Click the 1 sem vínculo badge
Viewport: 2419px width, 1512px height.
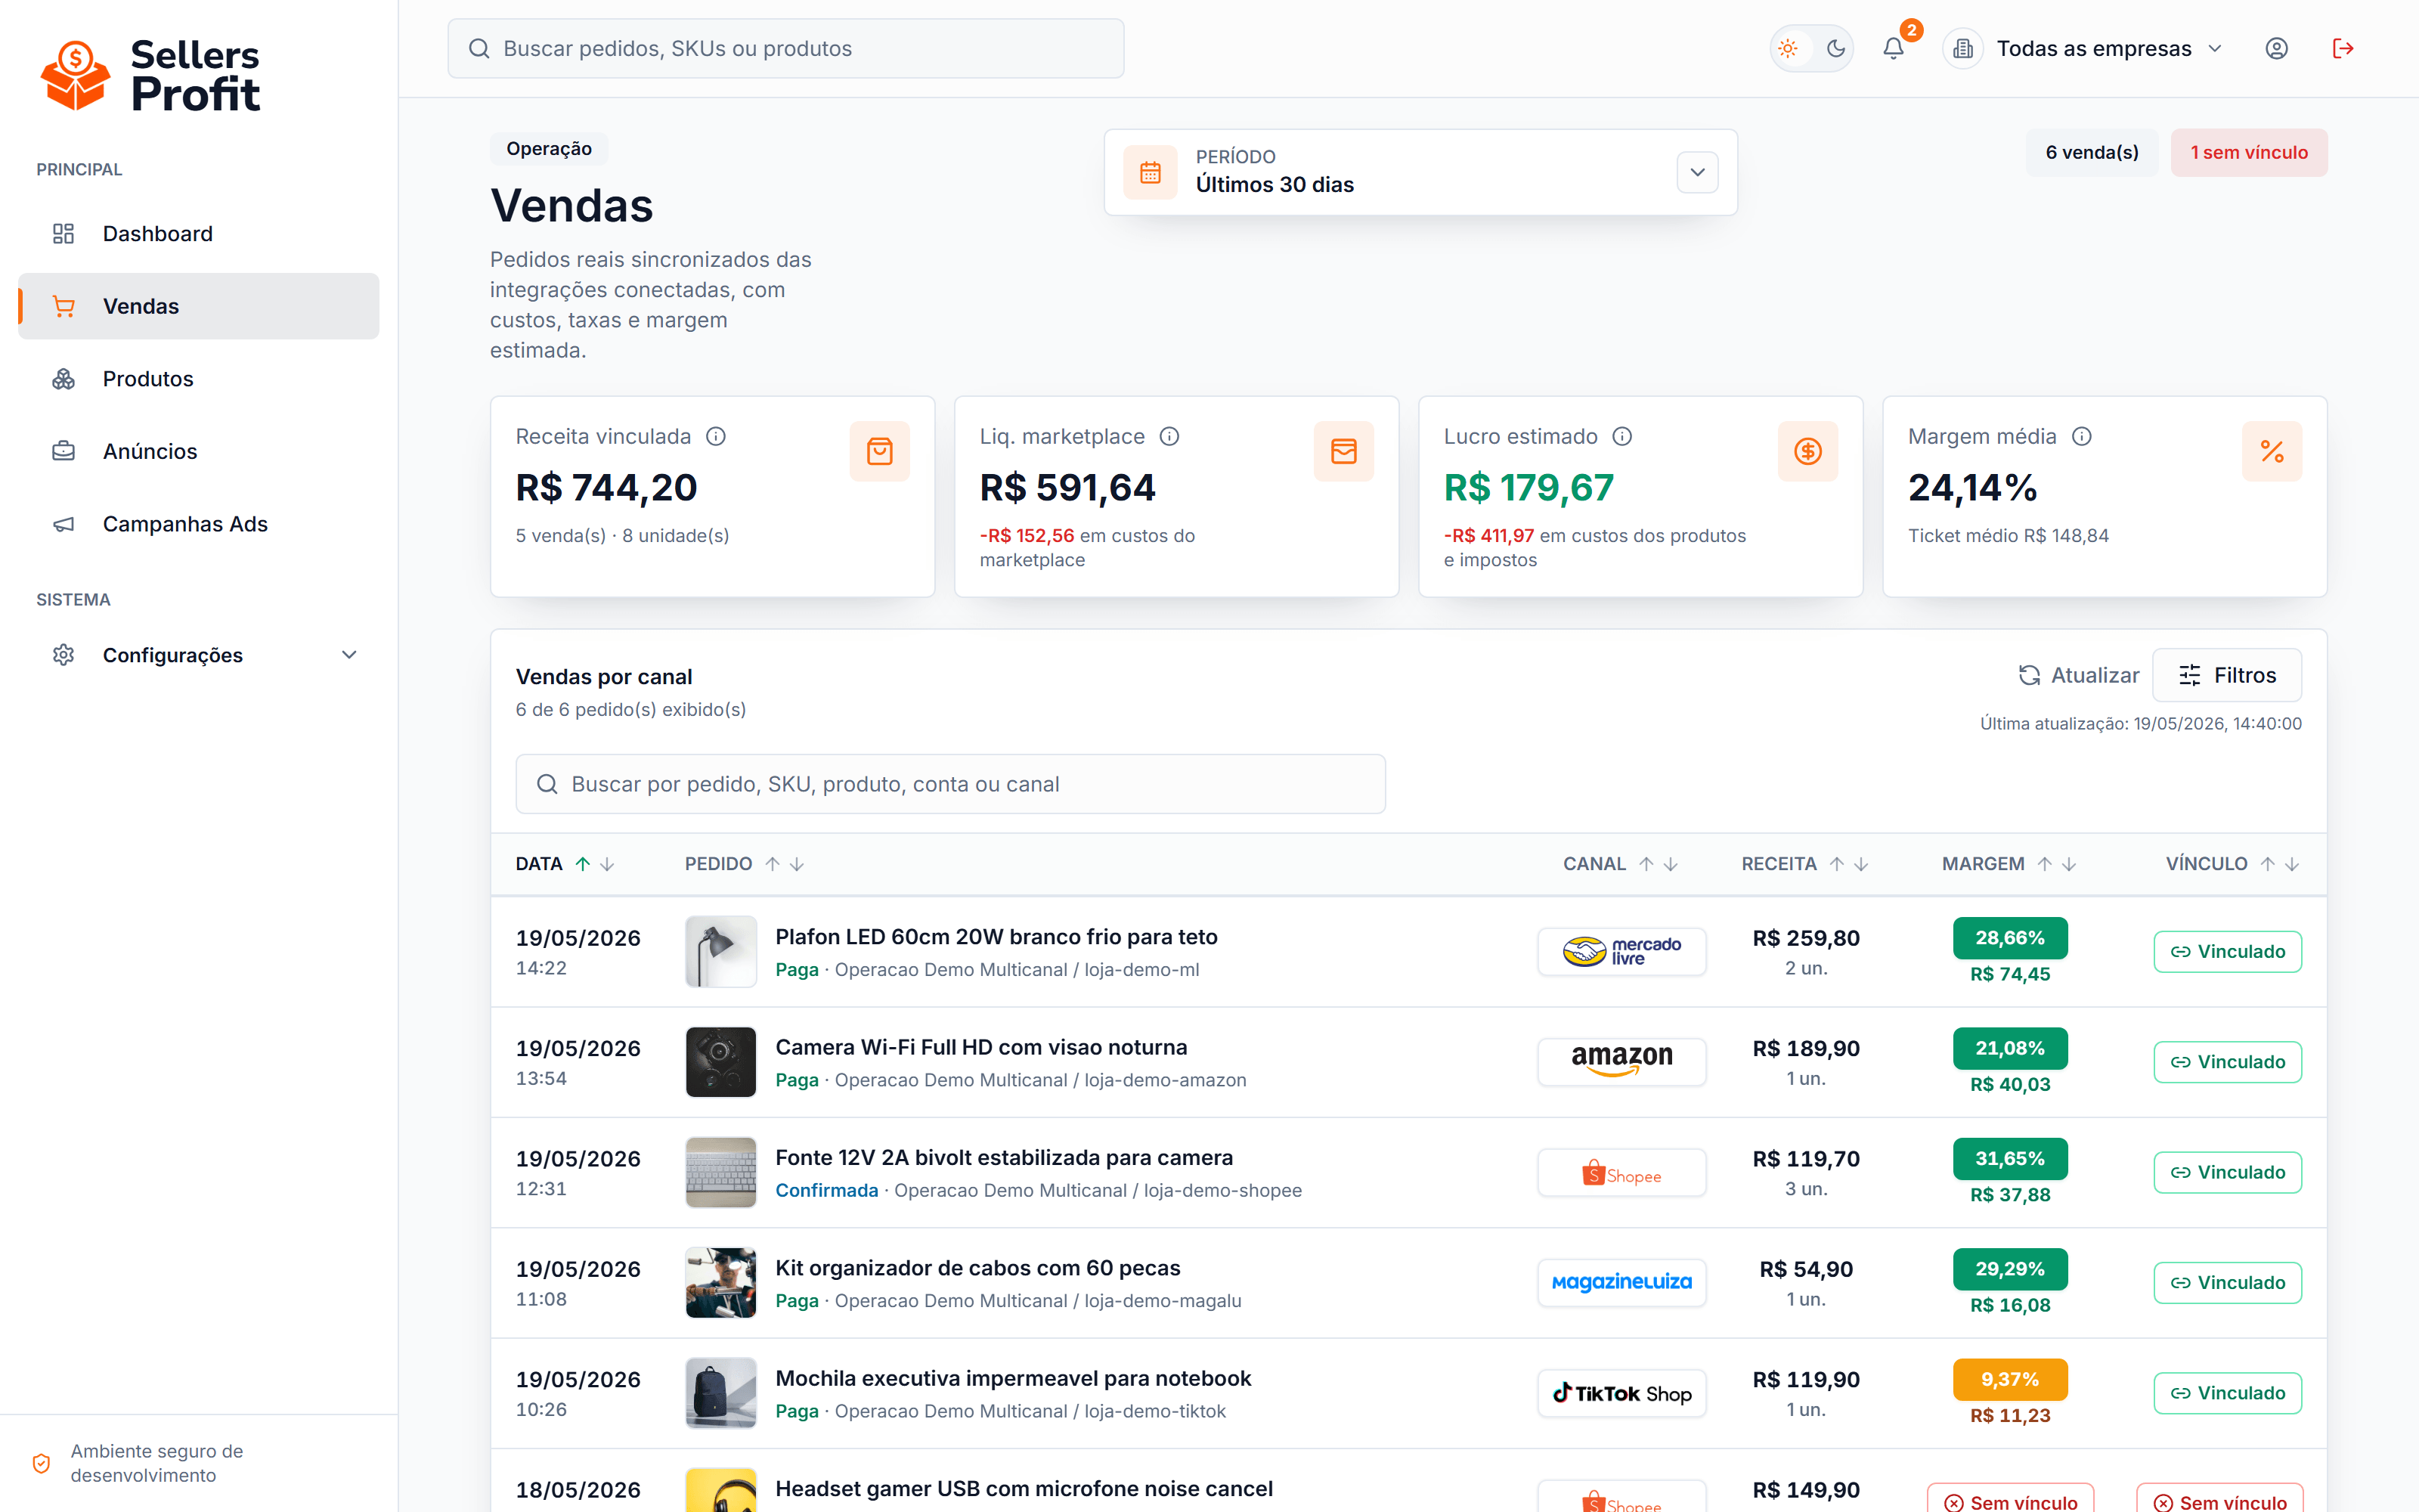pyautogui.click(x=2249, y=152)
